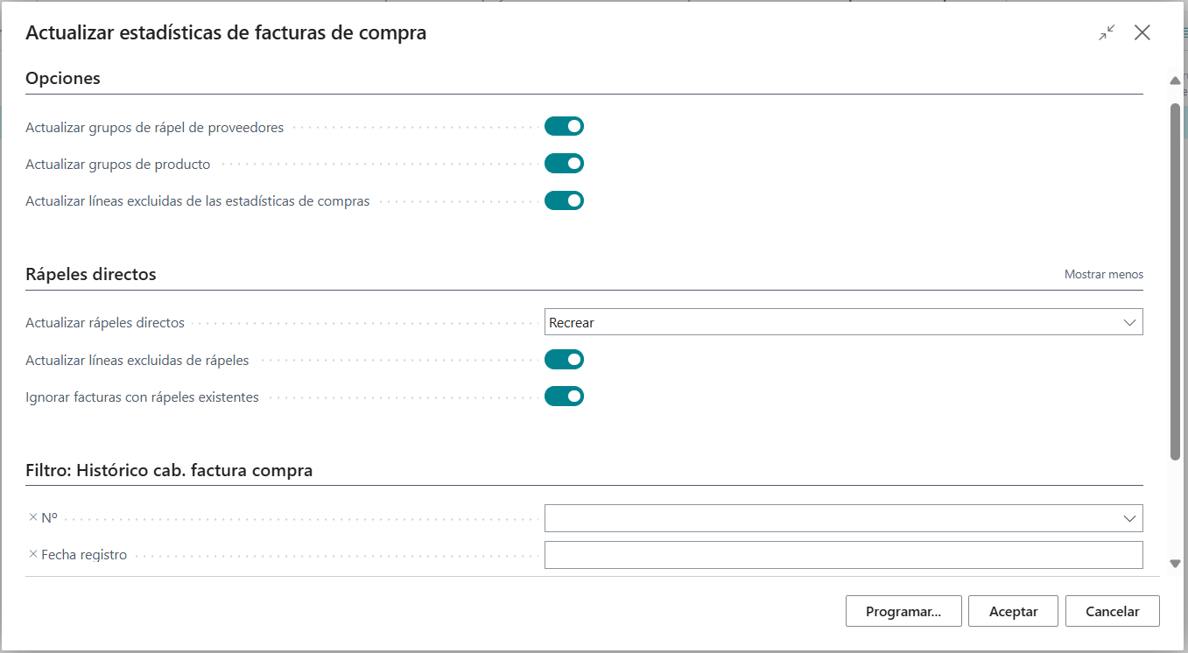
Task: Click into the Fecha registro input field
Action: click(843, 555)
